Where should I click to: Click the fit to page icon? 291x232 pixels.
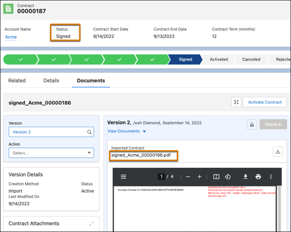tap(216, 177)
